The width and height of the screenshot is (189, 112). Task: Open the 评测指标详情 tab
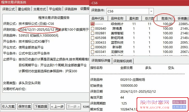(101, 61)
